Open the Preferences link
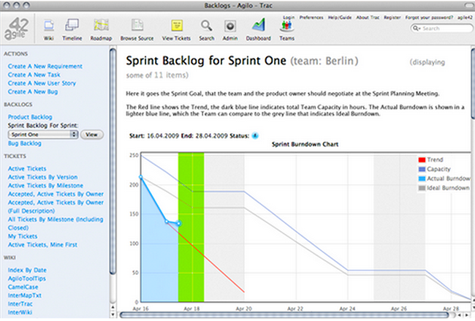 [311, 18]
